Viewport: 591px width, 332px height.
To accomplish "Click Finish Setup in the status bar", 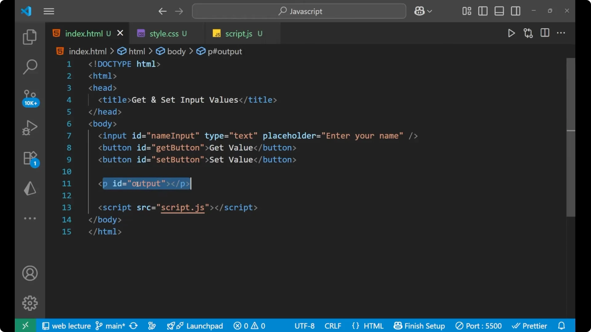I will tap(419, 326).
